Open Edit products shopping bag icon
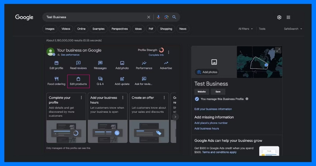Image resolution: width=316 pixels, height=166 pixels. tap(79, 79)
